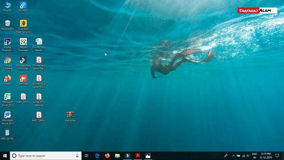Select the Guardian Total Security shortcut
The width and height of the screenshot is (284, 160).
coord(24,27)
